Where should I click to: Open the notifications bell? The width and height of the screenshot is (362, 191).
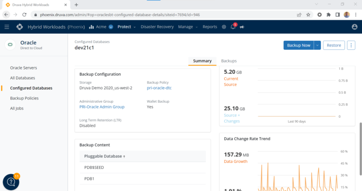pos(233,27)
